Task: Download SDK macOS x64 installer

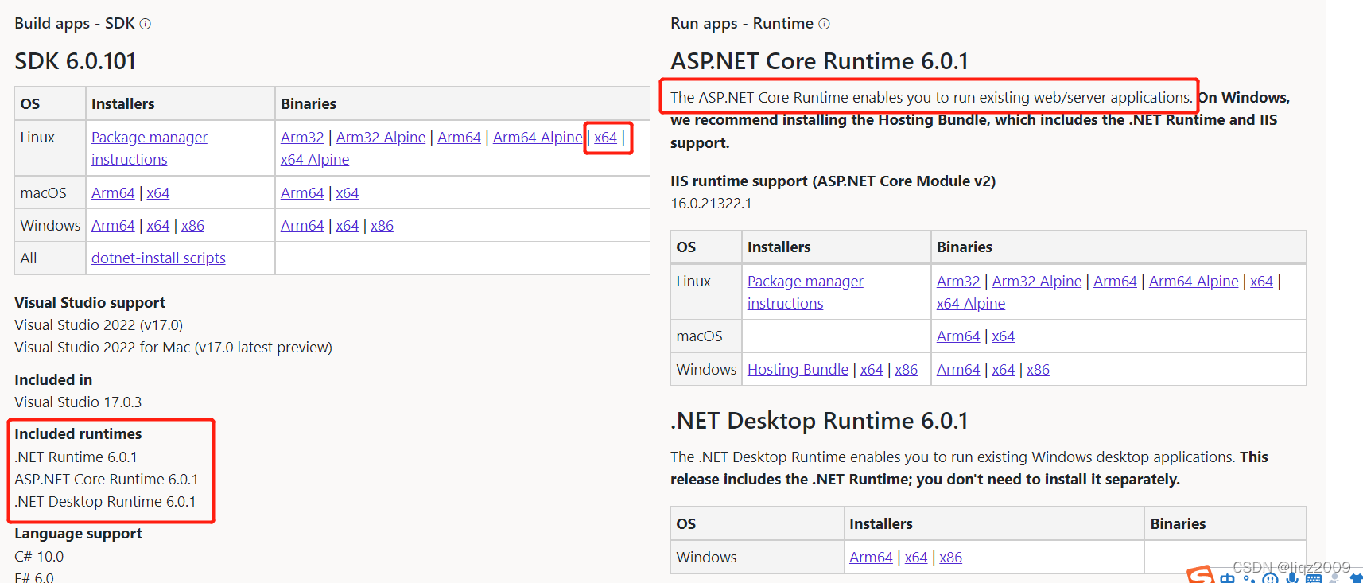Action: pyautogui.click(x=157, y=192)
